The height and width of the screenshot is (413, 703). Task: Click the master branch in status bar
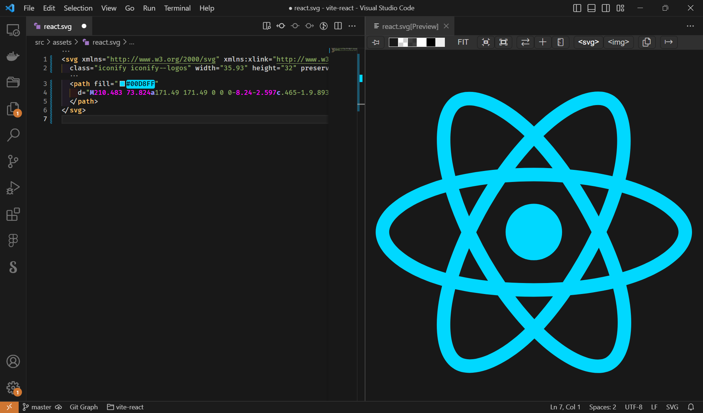click(x=37, y=407)
